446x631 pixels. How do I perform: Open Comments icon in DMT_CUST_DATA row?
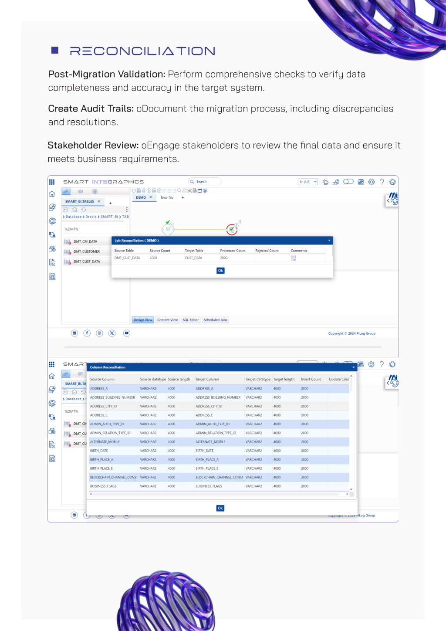tap(294, 258)
